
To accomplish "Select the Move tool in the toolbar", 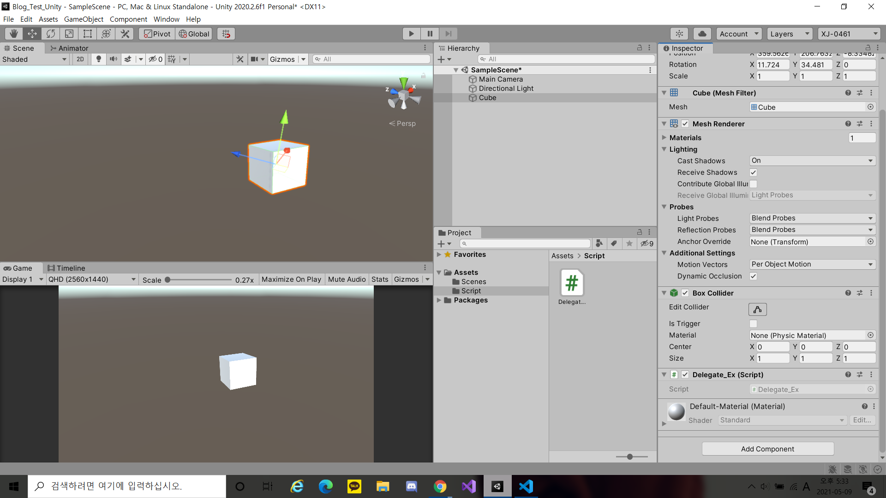I will coord(32,33).
